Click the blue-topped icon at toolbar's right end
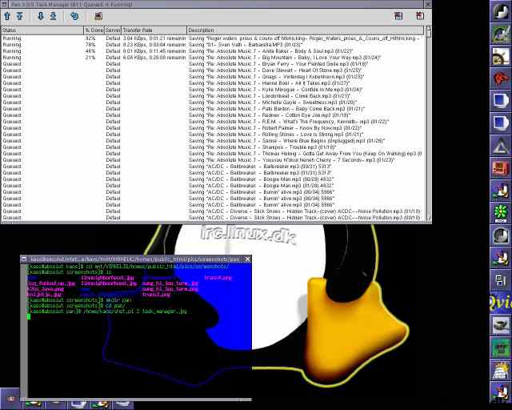The height and width of the screenshot is (410, 512). [x=398, y=15]
